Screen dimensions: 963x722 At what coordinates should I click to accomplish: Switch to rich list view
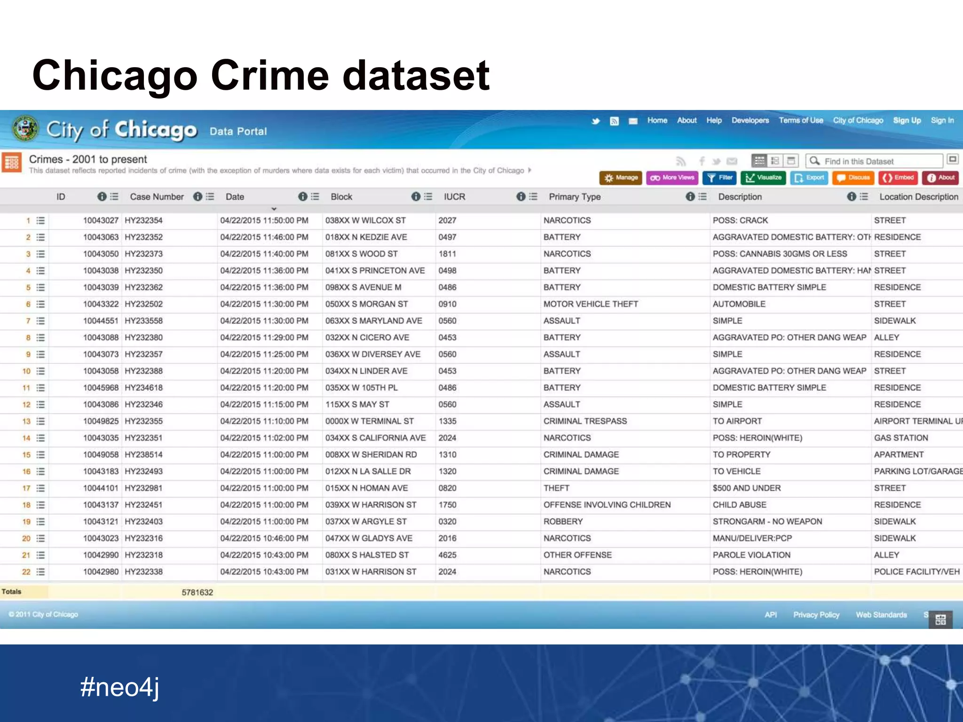click(x=775, y=161)
